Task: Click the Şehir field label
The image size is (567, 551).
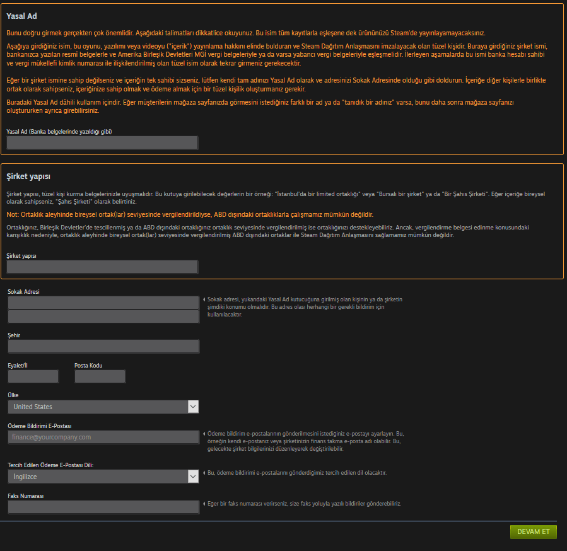Action: (14, 335)
